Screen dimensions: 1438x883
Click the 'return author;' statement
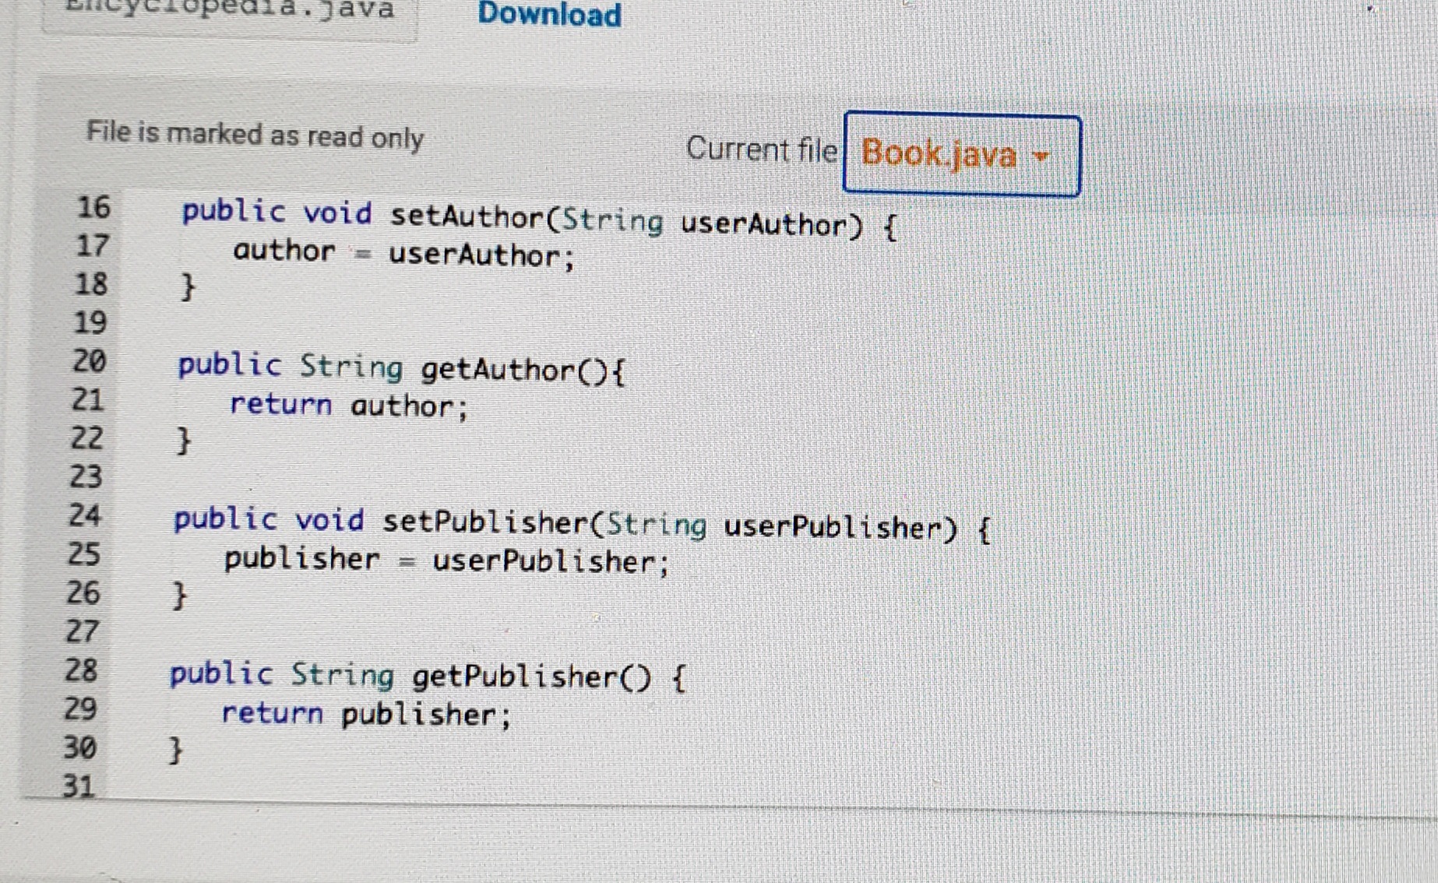pyautogui.click(x=348, y=405)
